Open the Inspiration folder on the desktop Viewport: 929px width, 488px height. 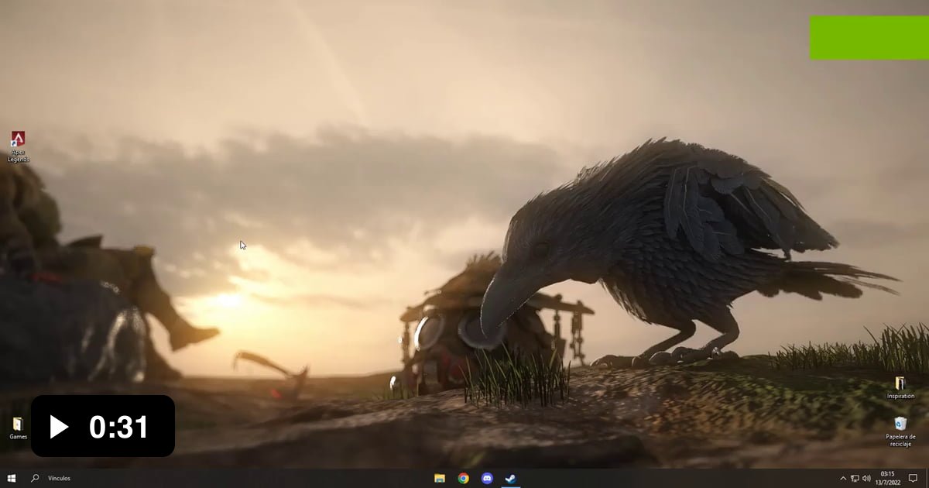coord(900,386)
